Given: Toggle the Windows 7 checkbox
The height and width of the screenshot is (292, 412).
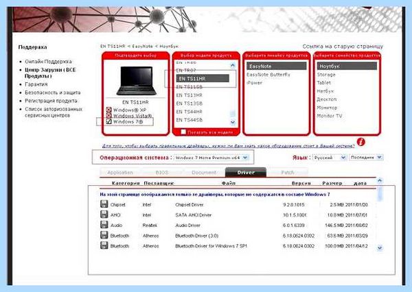Looking at the screenshot, I should (x=108, y=121).
